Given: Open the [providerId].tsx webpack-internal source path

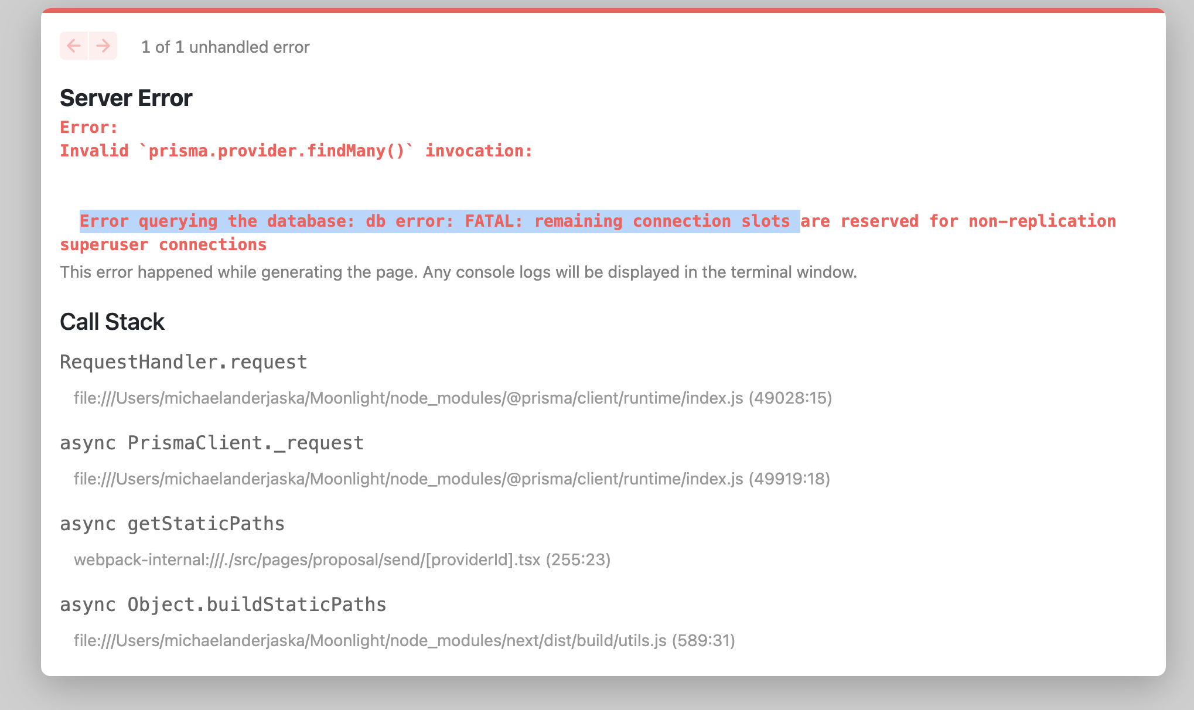Looking at the screenshot, I should (x=343, y=559).
